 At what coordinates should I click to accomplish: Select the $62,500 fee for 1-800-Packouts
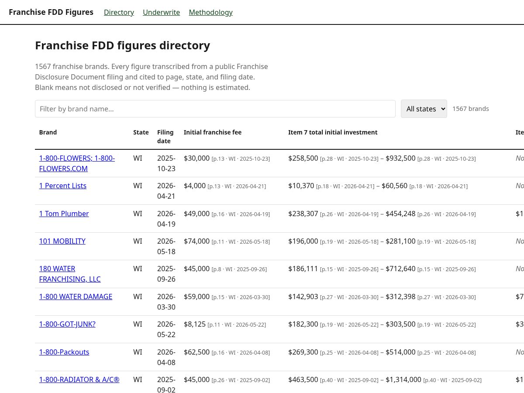click(x=197, y=352)
